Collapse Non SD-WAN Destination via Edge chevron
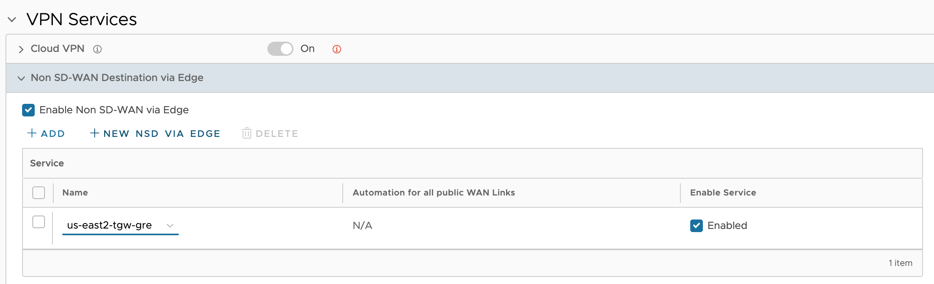The image size is (934, 284). tap(21, 78)
